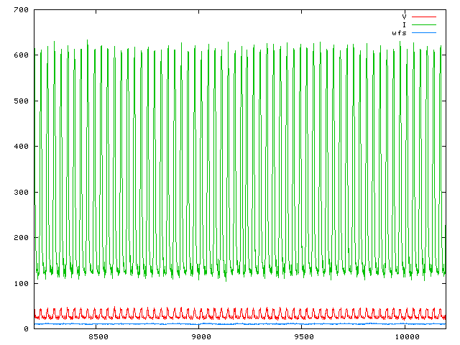
Task: Click the 100 y-axis tick label
Action: click(x=20, y=283)
